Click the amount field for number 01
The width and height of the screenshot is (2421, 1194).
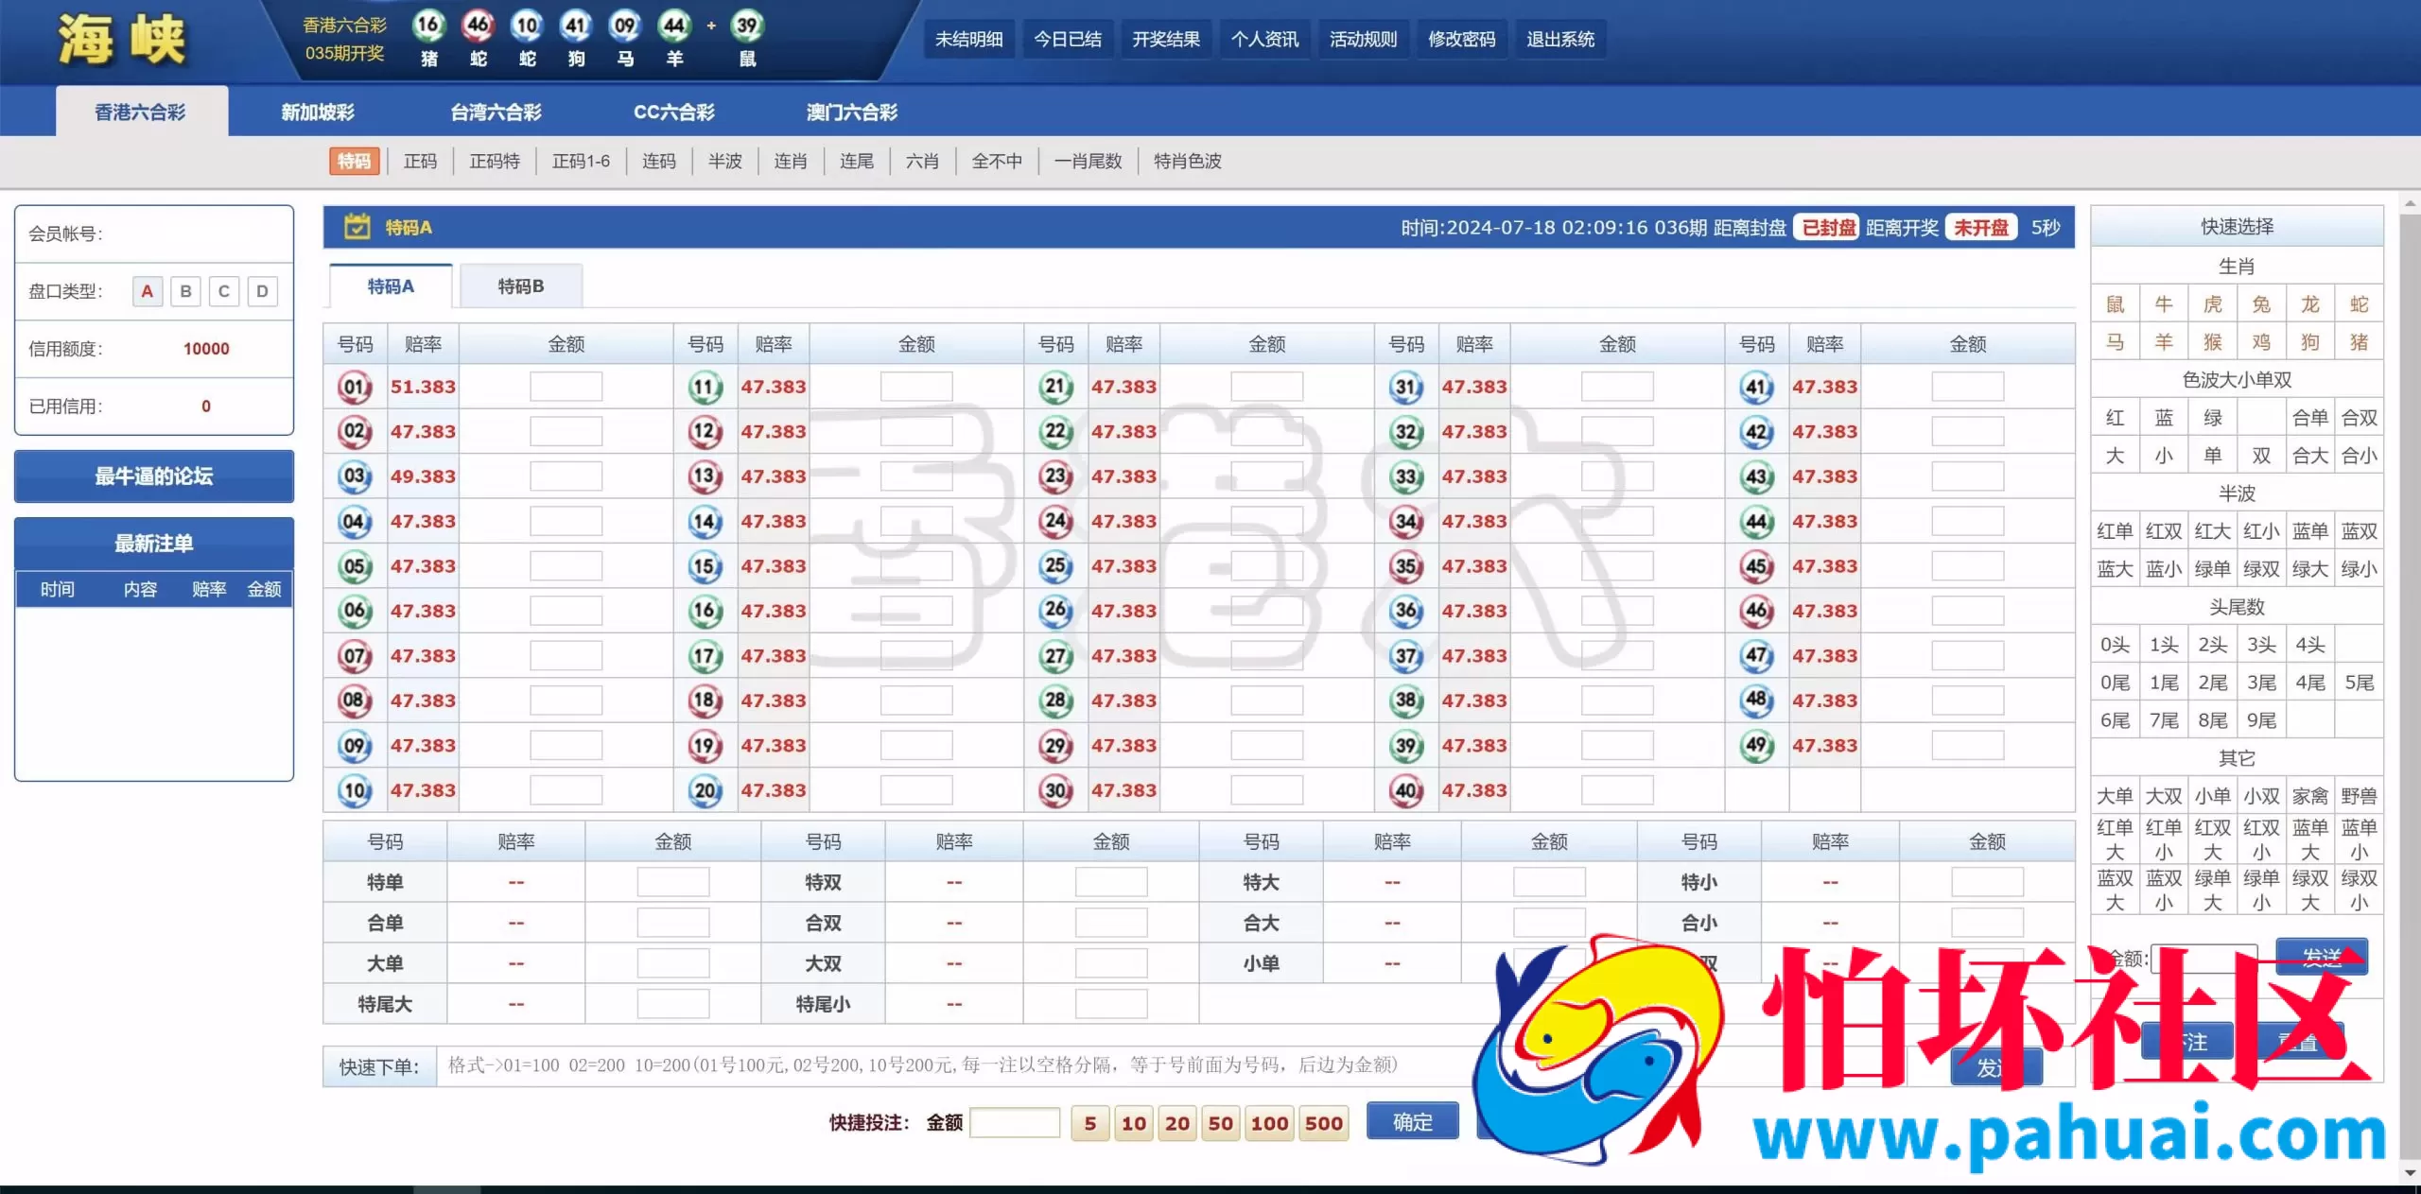(x=566, y=387)
